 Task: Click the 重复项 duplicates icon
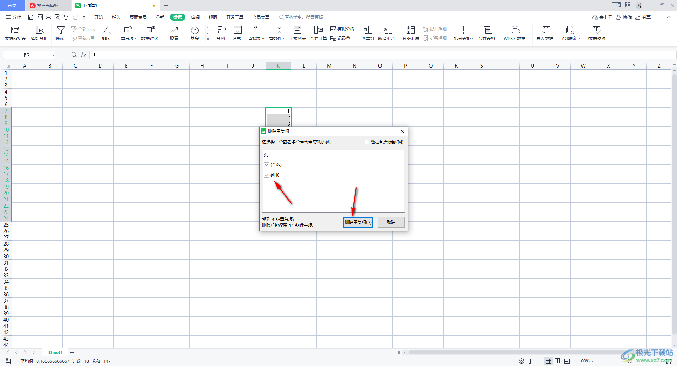point(128,30)
